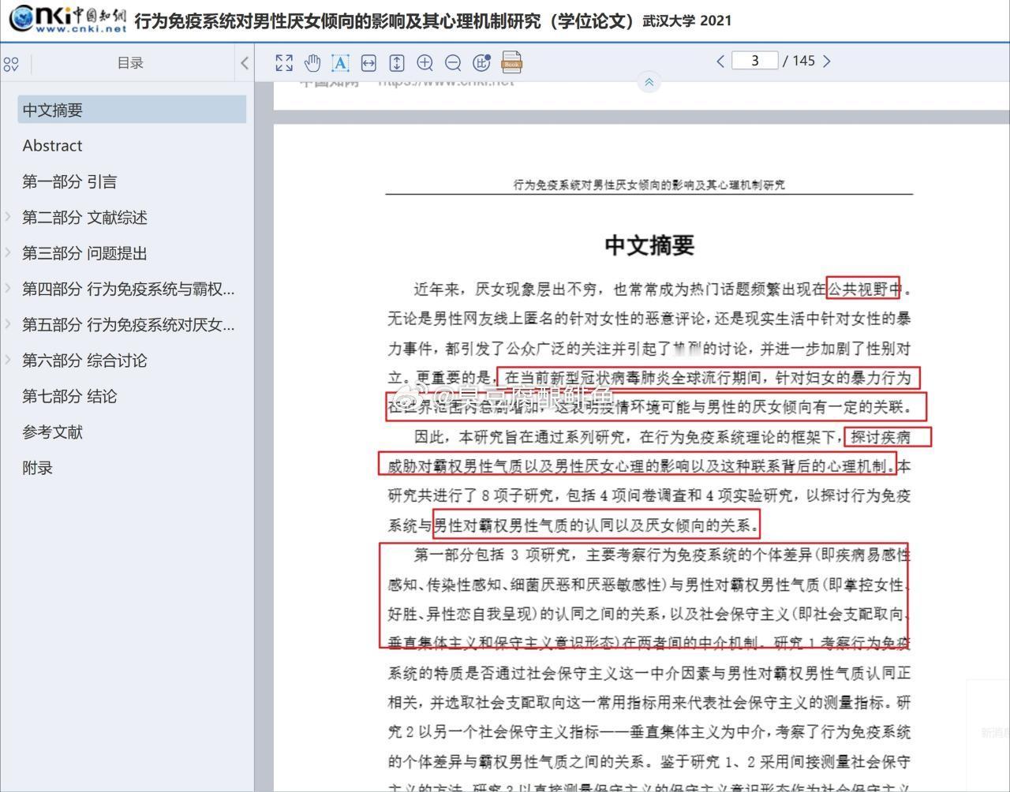Screen dimensions: 1010x792
Task: Go to next page
Action: tap(826, 61)
